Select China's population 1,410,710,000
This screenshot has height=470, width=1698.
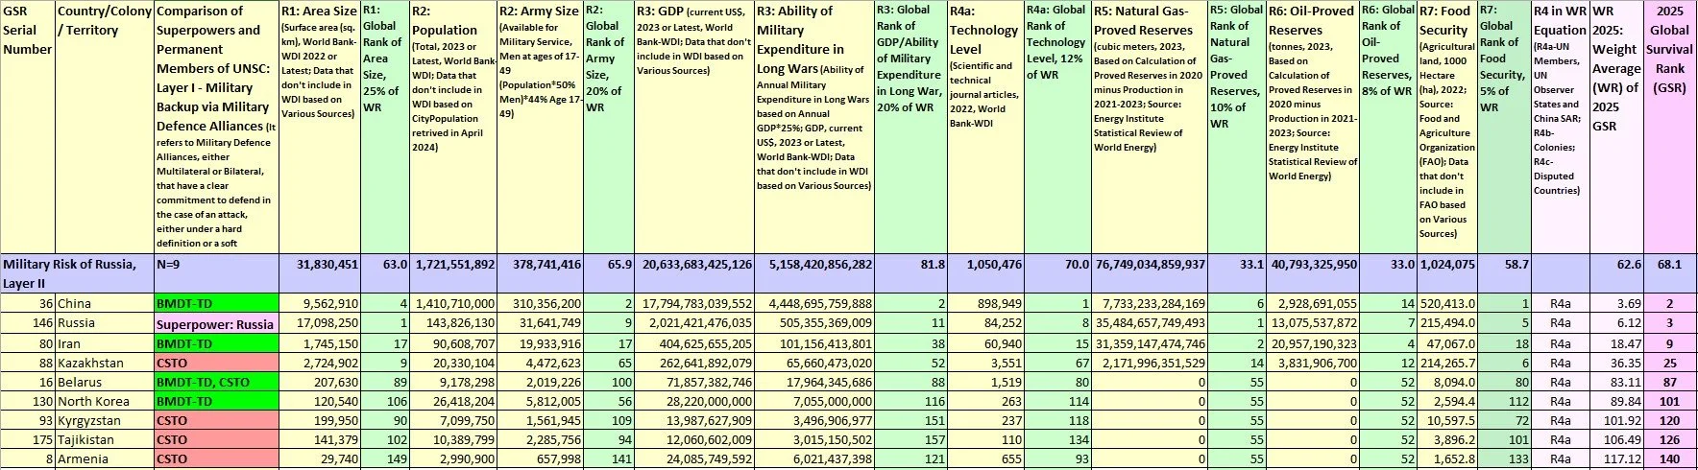pos(453,304)
